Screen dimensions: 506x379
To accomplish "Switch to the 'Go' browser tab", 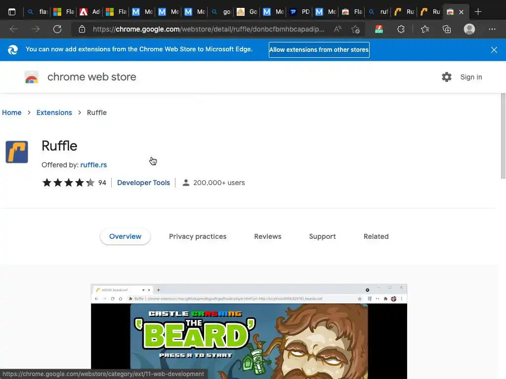I will [x=247, y=12].
